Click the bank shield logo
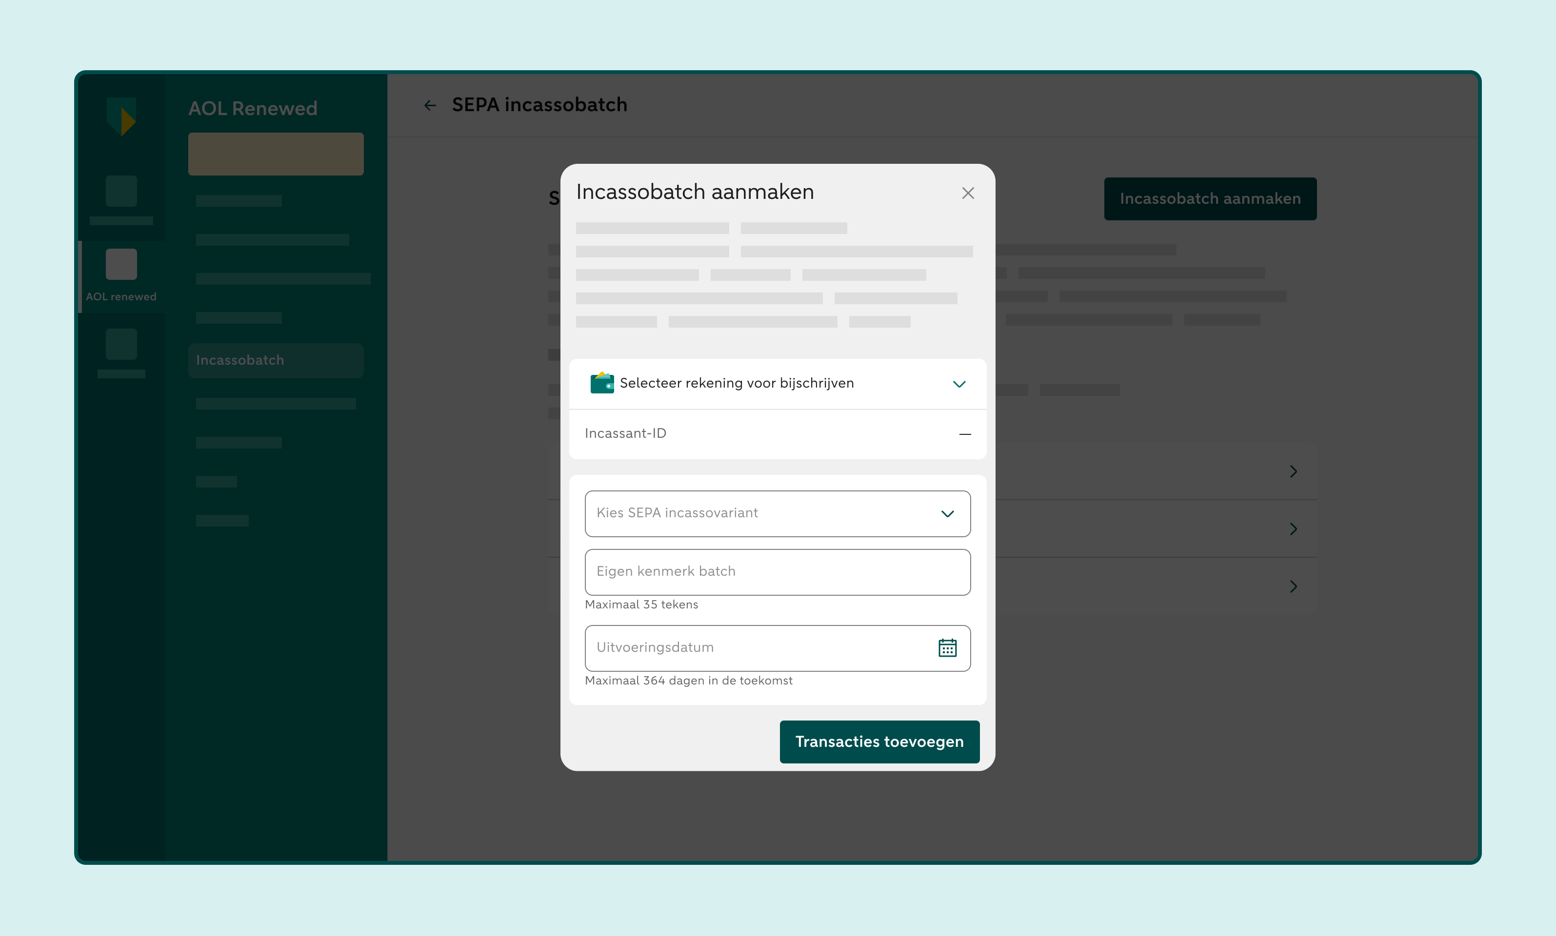The width and height of the screenshot is (1556, 936). click(x=121, y=116)
